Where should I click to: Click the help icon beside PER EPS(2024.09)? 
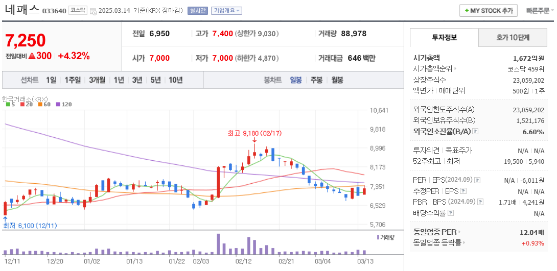coord(477,180)
